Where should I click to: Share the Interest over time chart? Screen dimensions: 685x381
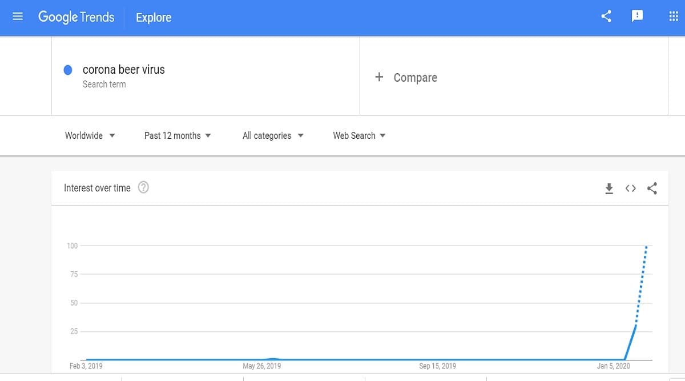(x=652, y=188)
